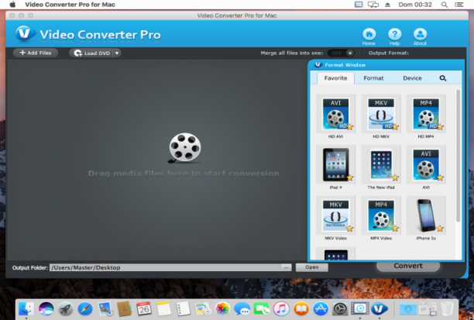Screen dimensions: 474x320
Task: Open the Help question mark icon
Action: (394, 35)
